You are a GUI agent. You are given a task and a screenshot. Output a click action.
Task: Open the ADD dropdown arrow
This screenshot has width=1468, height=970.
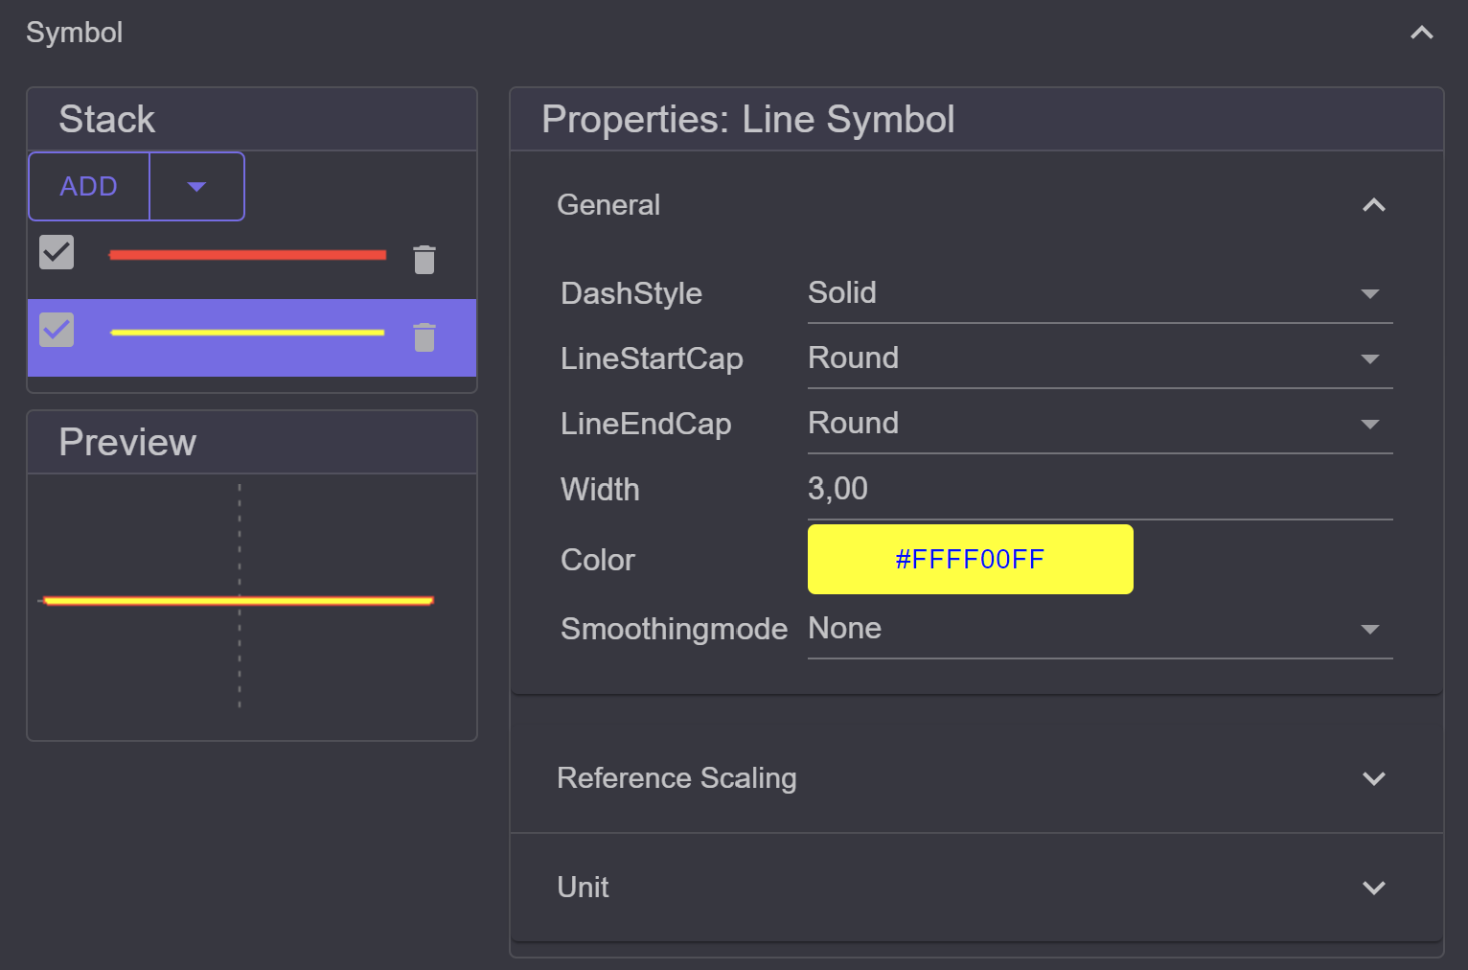click(x=196, y=186)
